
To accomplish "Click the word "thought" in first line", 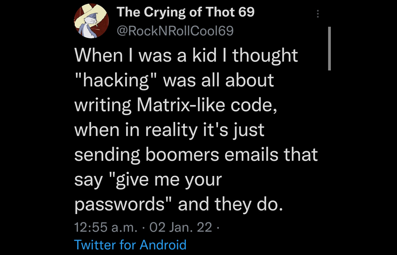I will 265,56.
